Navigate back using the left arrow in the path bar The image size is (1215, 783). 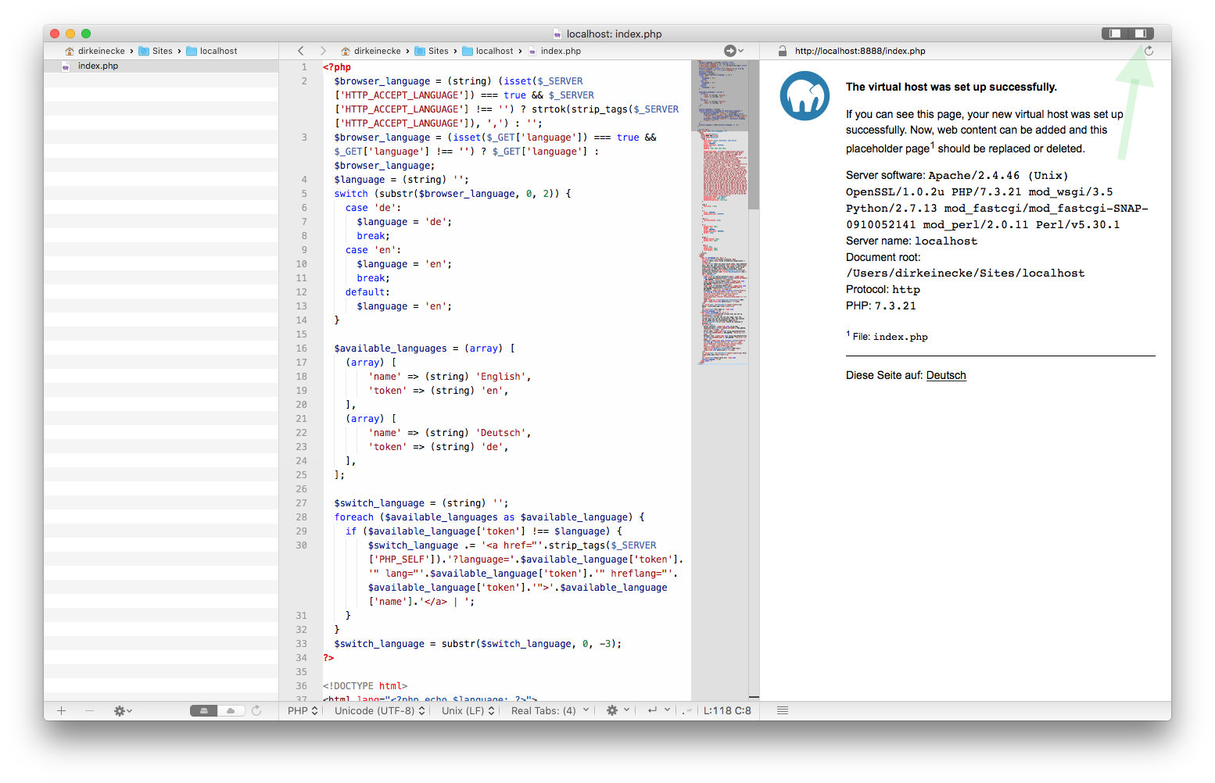(300, 50)
